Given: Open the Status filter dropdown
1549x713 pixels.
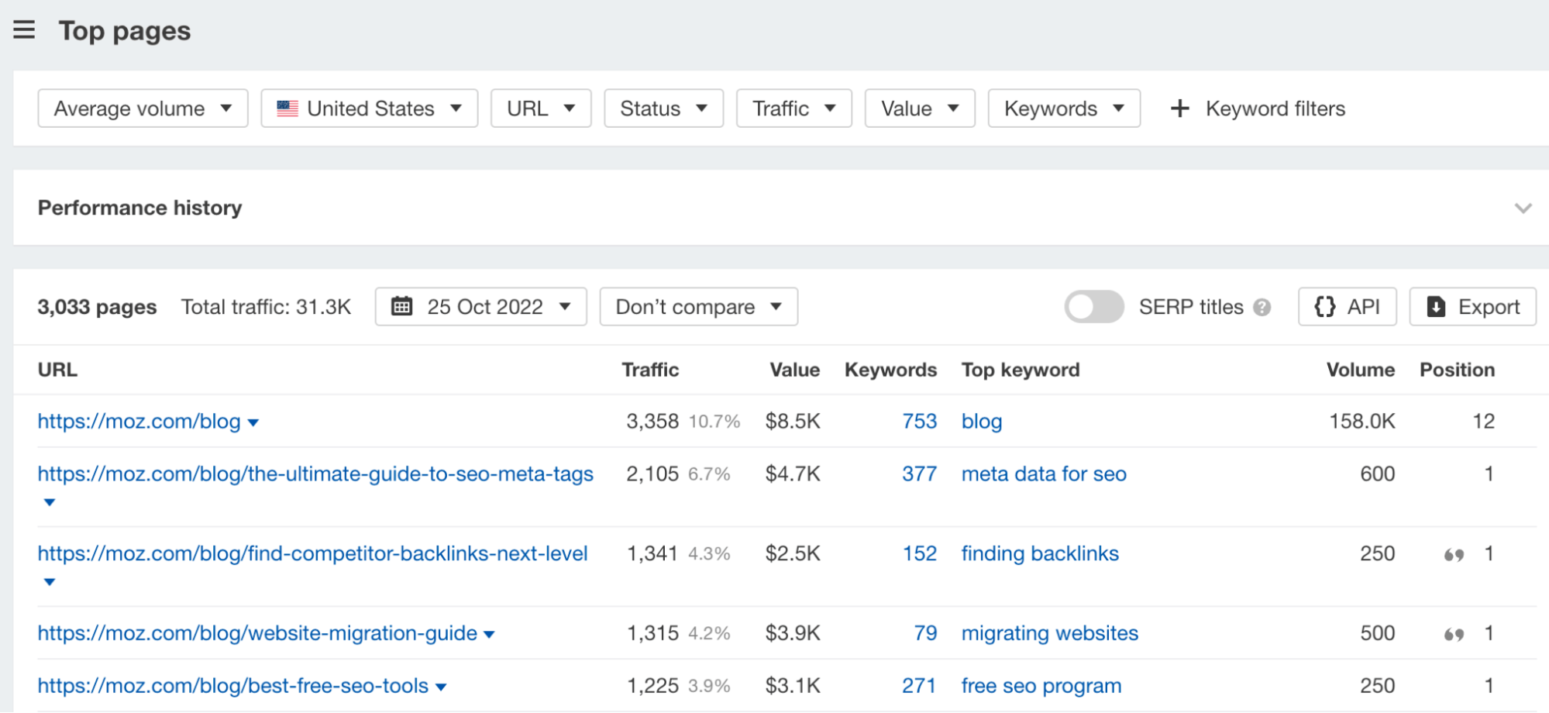Looking at the screenshot, I should point(663,108).
